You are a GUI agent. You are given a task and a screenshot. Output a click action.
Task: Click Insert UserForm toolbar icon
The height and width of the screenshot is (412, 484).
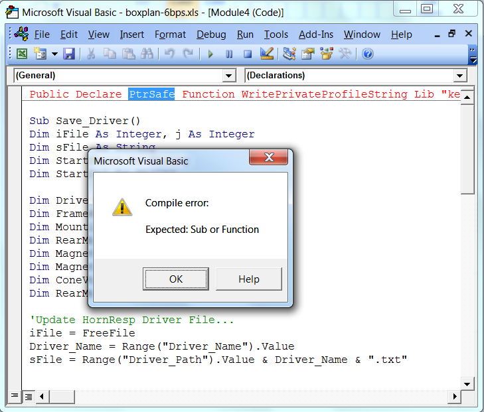tap(40, 54)
